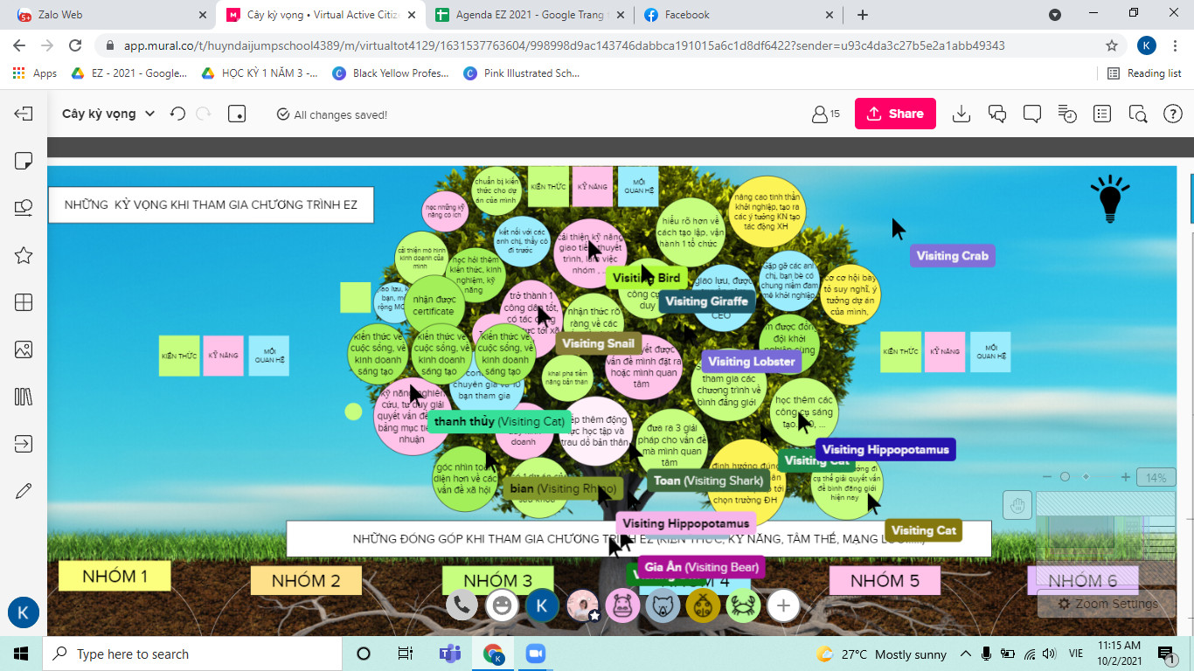Screen dimensions: 1194x671
Task: Select the sticky note tool in the sidebar
Action: pyautogui.click(x=24, y=161)
